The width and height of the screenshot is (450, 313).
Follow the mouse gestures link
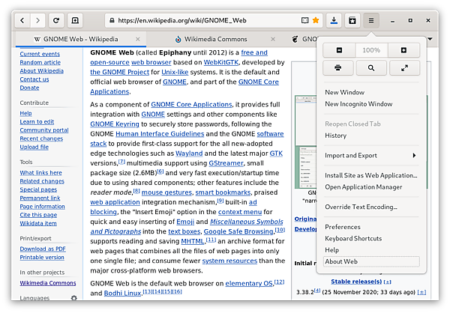166,192
